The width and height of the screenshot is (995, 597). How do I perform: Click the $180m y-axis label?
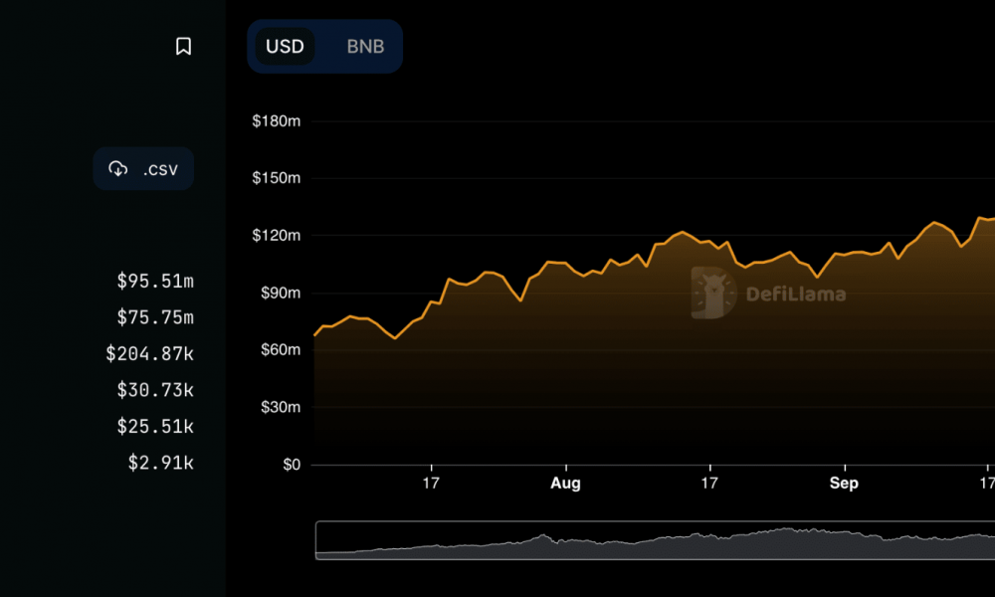point(276,121)
